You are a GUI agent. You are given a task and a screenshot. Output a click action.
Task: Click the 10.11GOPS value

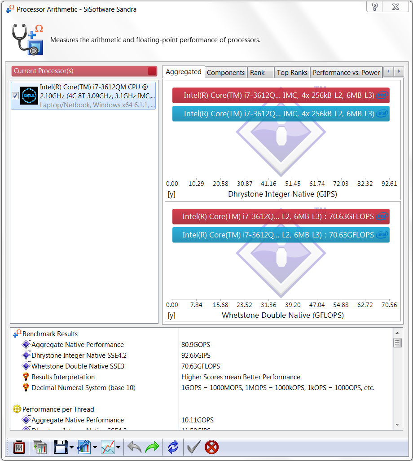(x=198, y=420)
